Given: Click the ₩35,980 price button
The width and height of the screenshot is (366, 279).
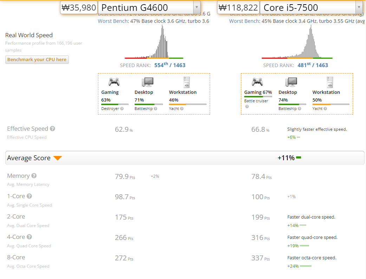Looking at the screenshot, I should pos(79,7).
